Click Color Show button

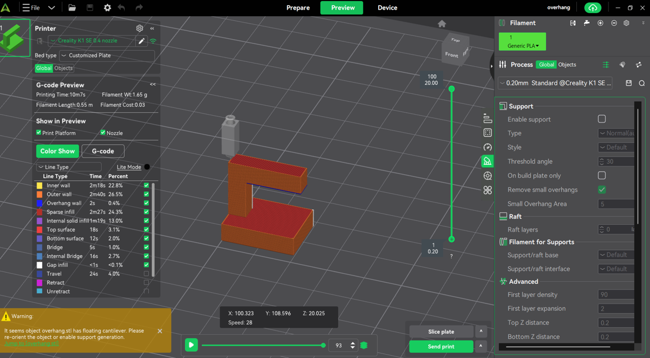tap(58, 151)
